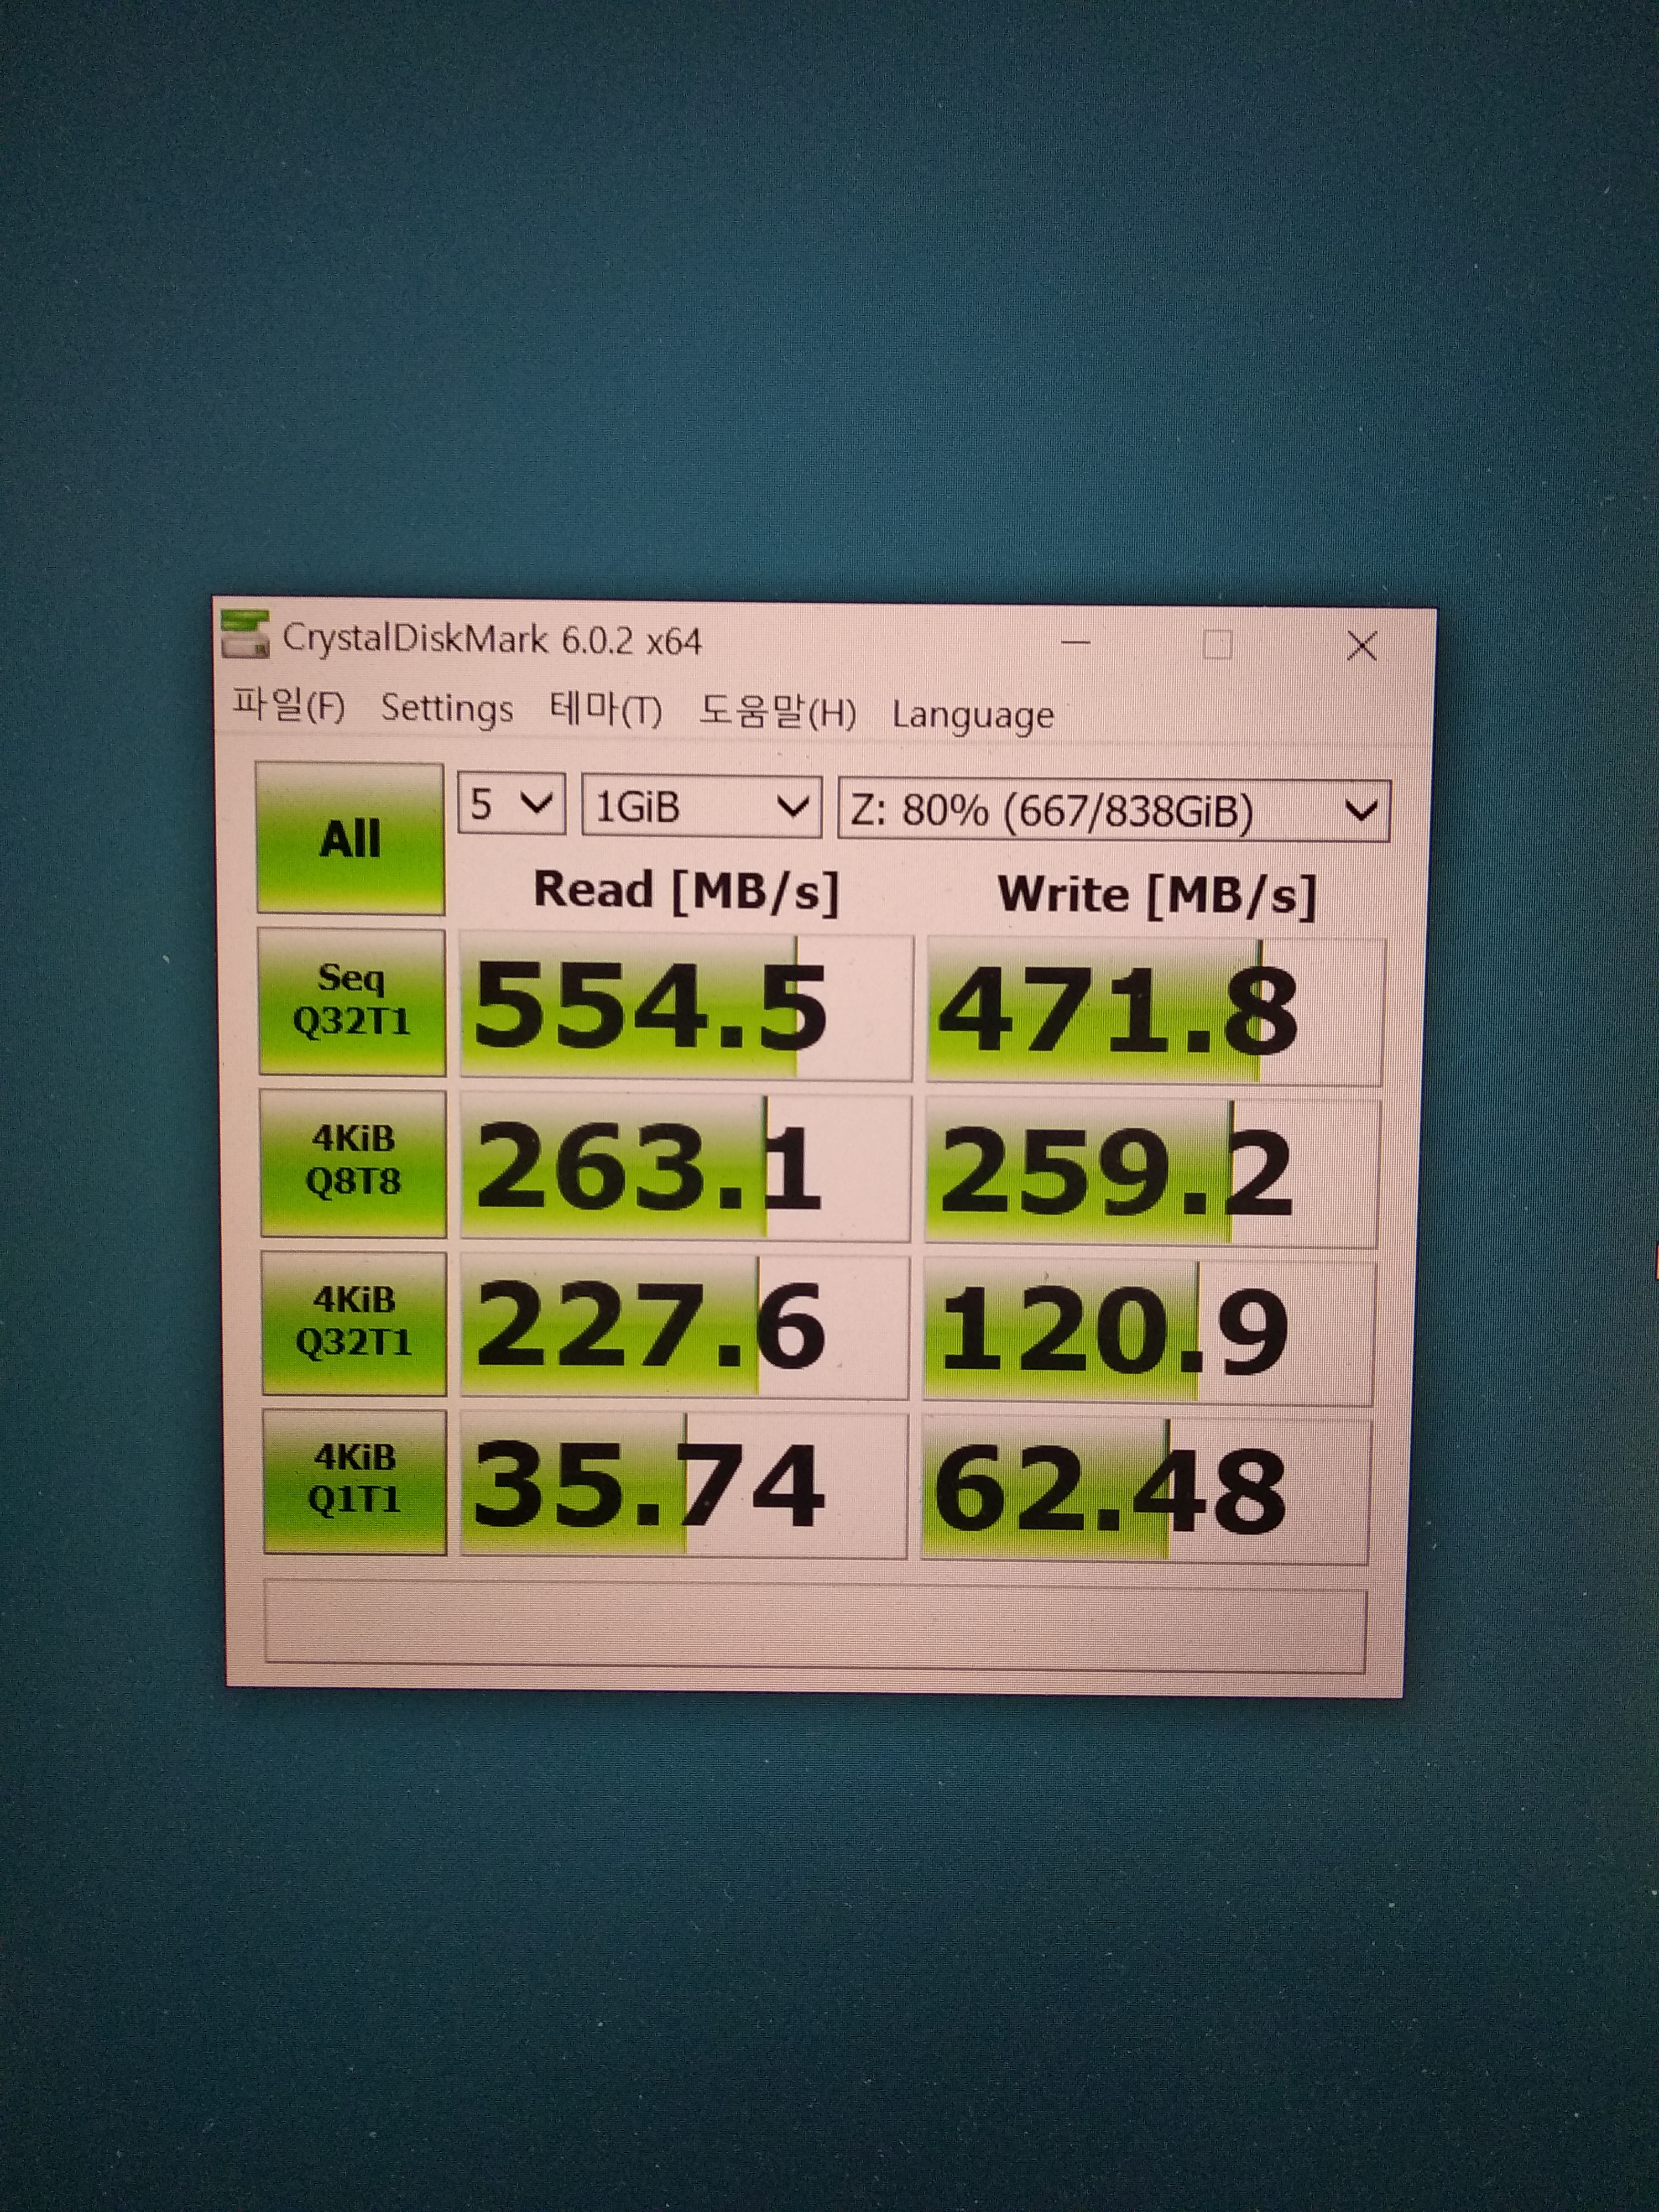Click the empty comment field at bottom

pyautogui.click(x=815, y=1625)
